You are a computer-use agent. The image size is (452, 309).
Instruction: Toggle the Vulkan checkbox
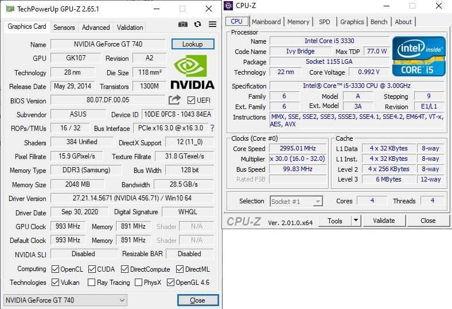point(55,282)
